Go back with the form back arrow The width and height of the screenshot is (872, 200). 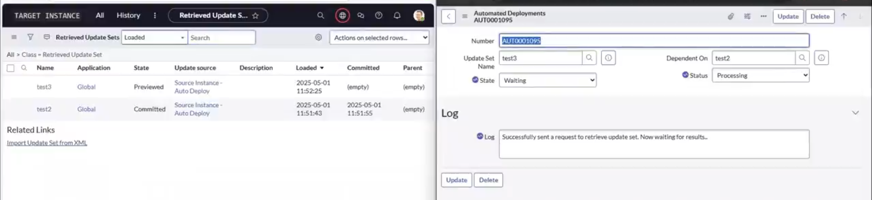coord(448,16)
